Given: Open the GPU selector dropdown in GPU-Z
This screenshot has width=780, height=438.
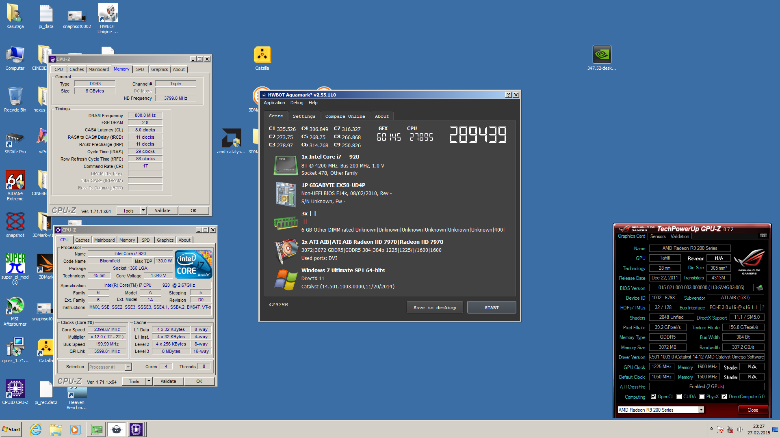Looking at the screenshot, I should click(x=701, y=410).
